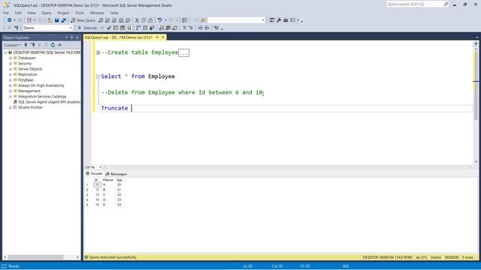The width and height of the screenshot is (481, 270).
Task: Click the Increase Indent icon
Action: point(207,28)
